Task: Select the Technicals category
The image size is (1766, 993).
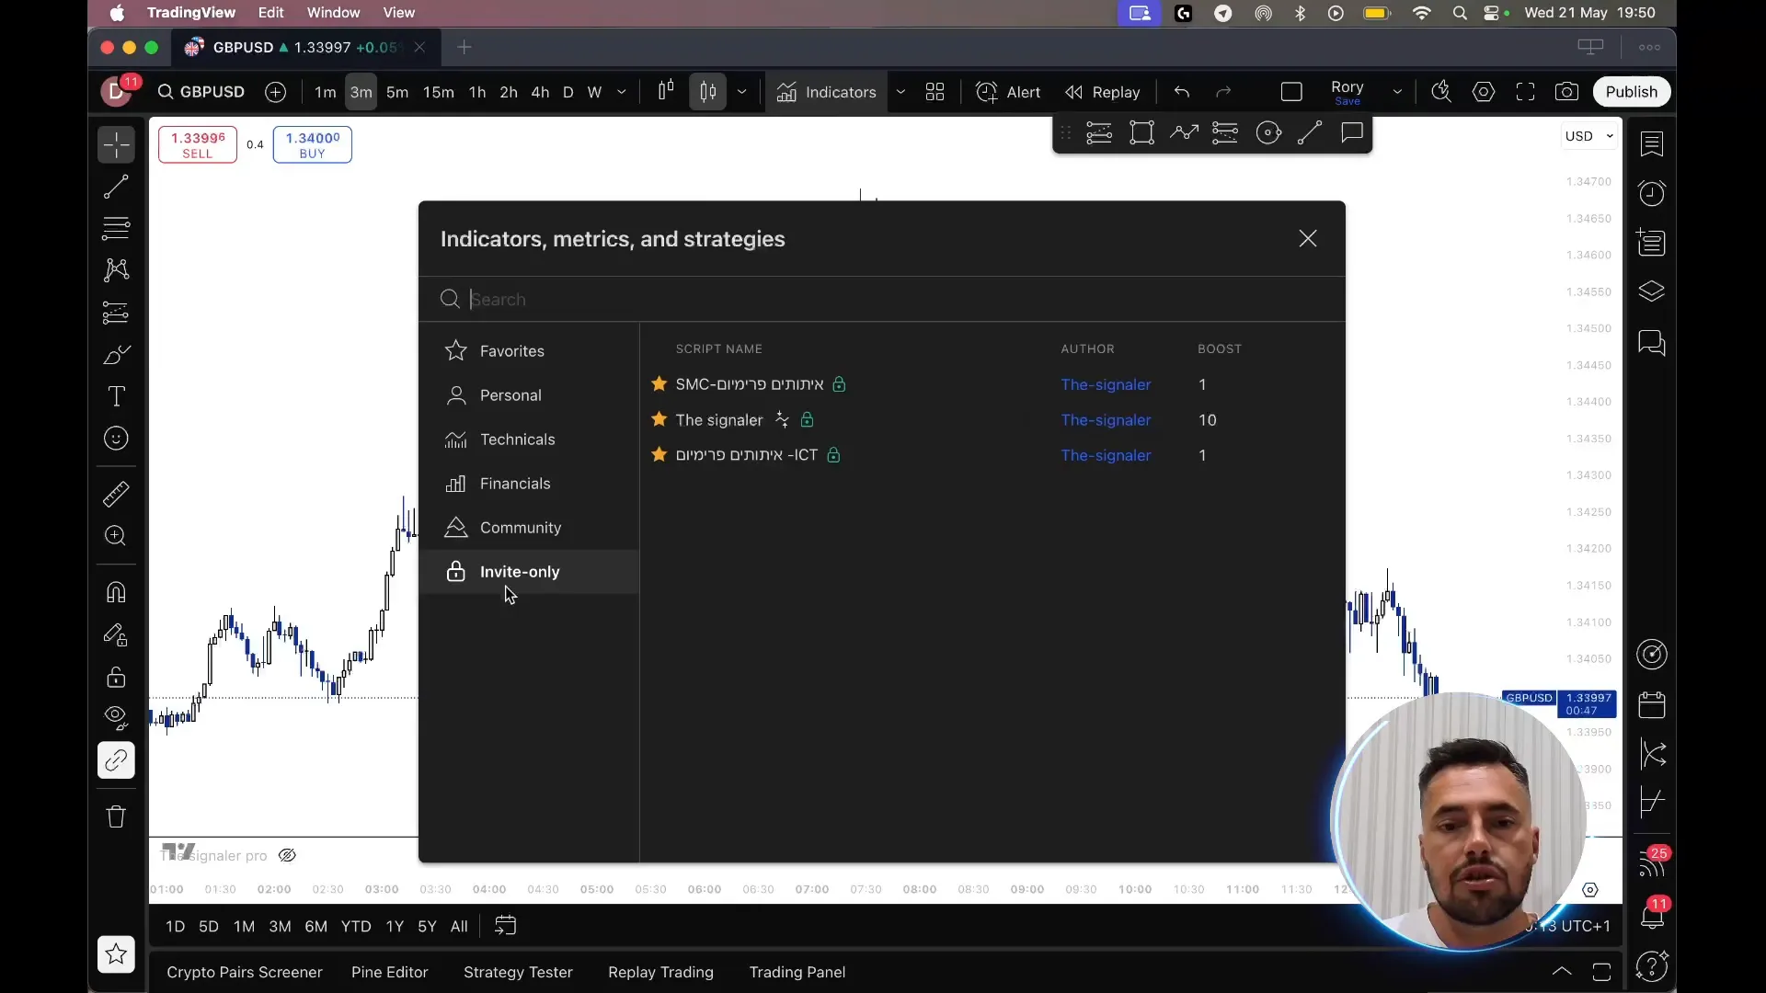Action: click(529, 439)
